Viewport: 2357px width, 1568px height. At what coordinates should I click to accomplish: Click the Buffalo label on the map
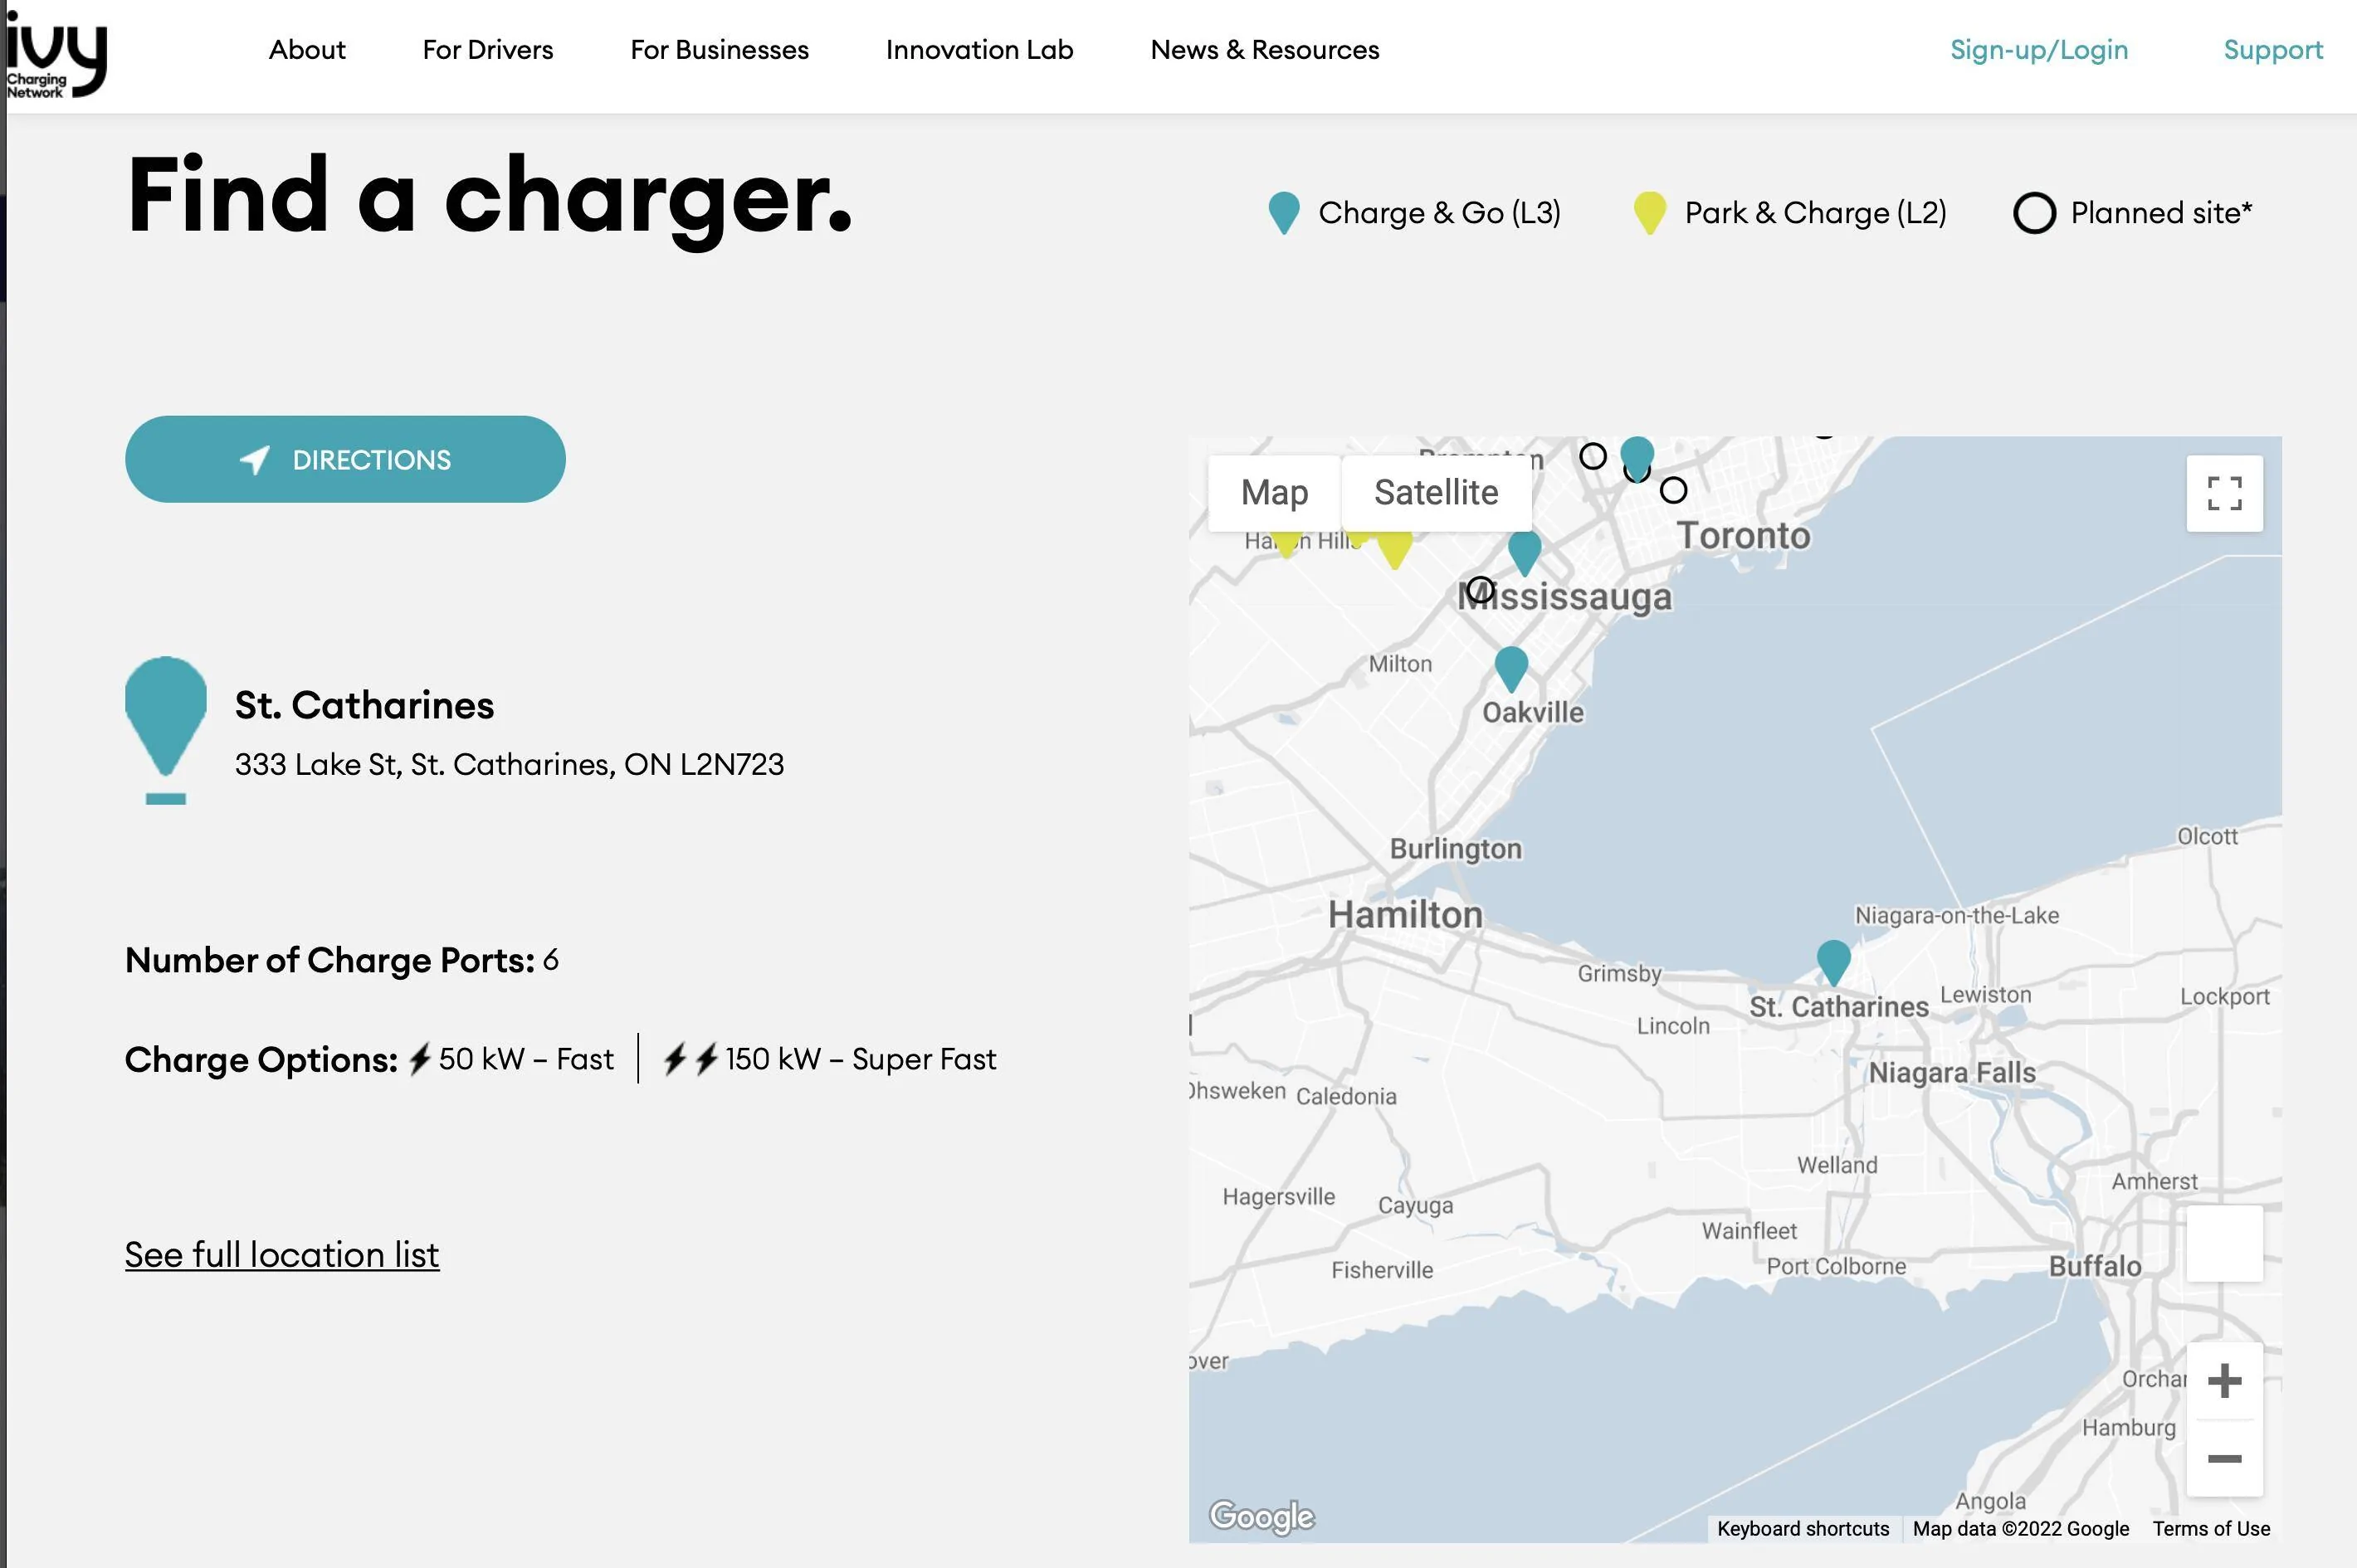2095,1266
